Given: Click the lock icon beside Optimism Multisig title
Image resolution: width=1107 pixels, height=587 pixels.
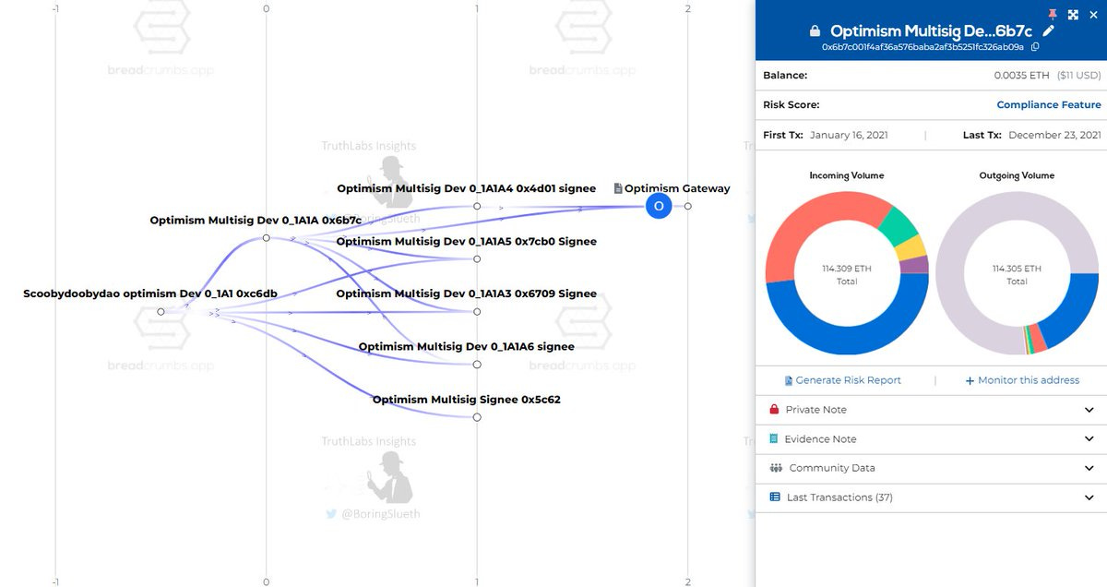Looking at the screenshot, I should click(815, 31).
